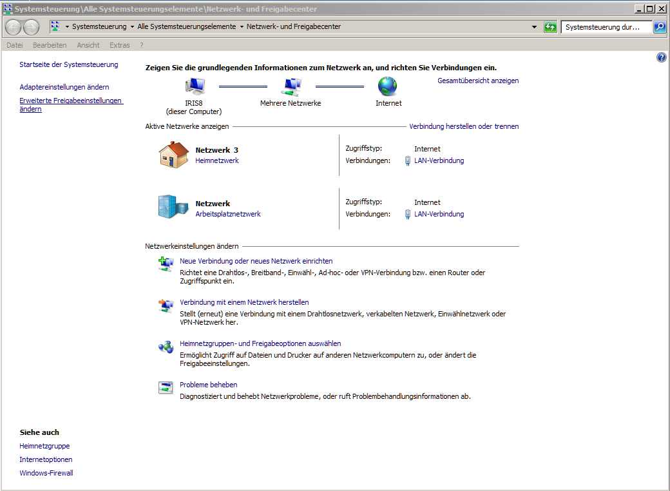Screen dimensions: 670x491
Task: Click the Probleme beheben icon
Action: (166, 387)
